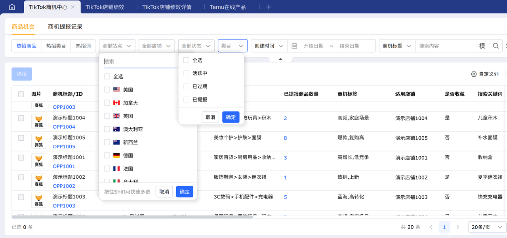Expand the 全部状态 dropdown

pos(196,46)
